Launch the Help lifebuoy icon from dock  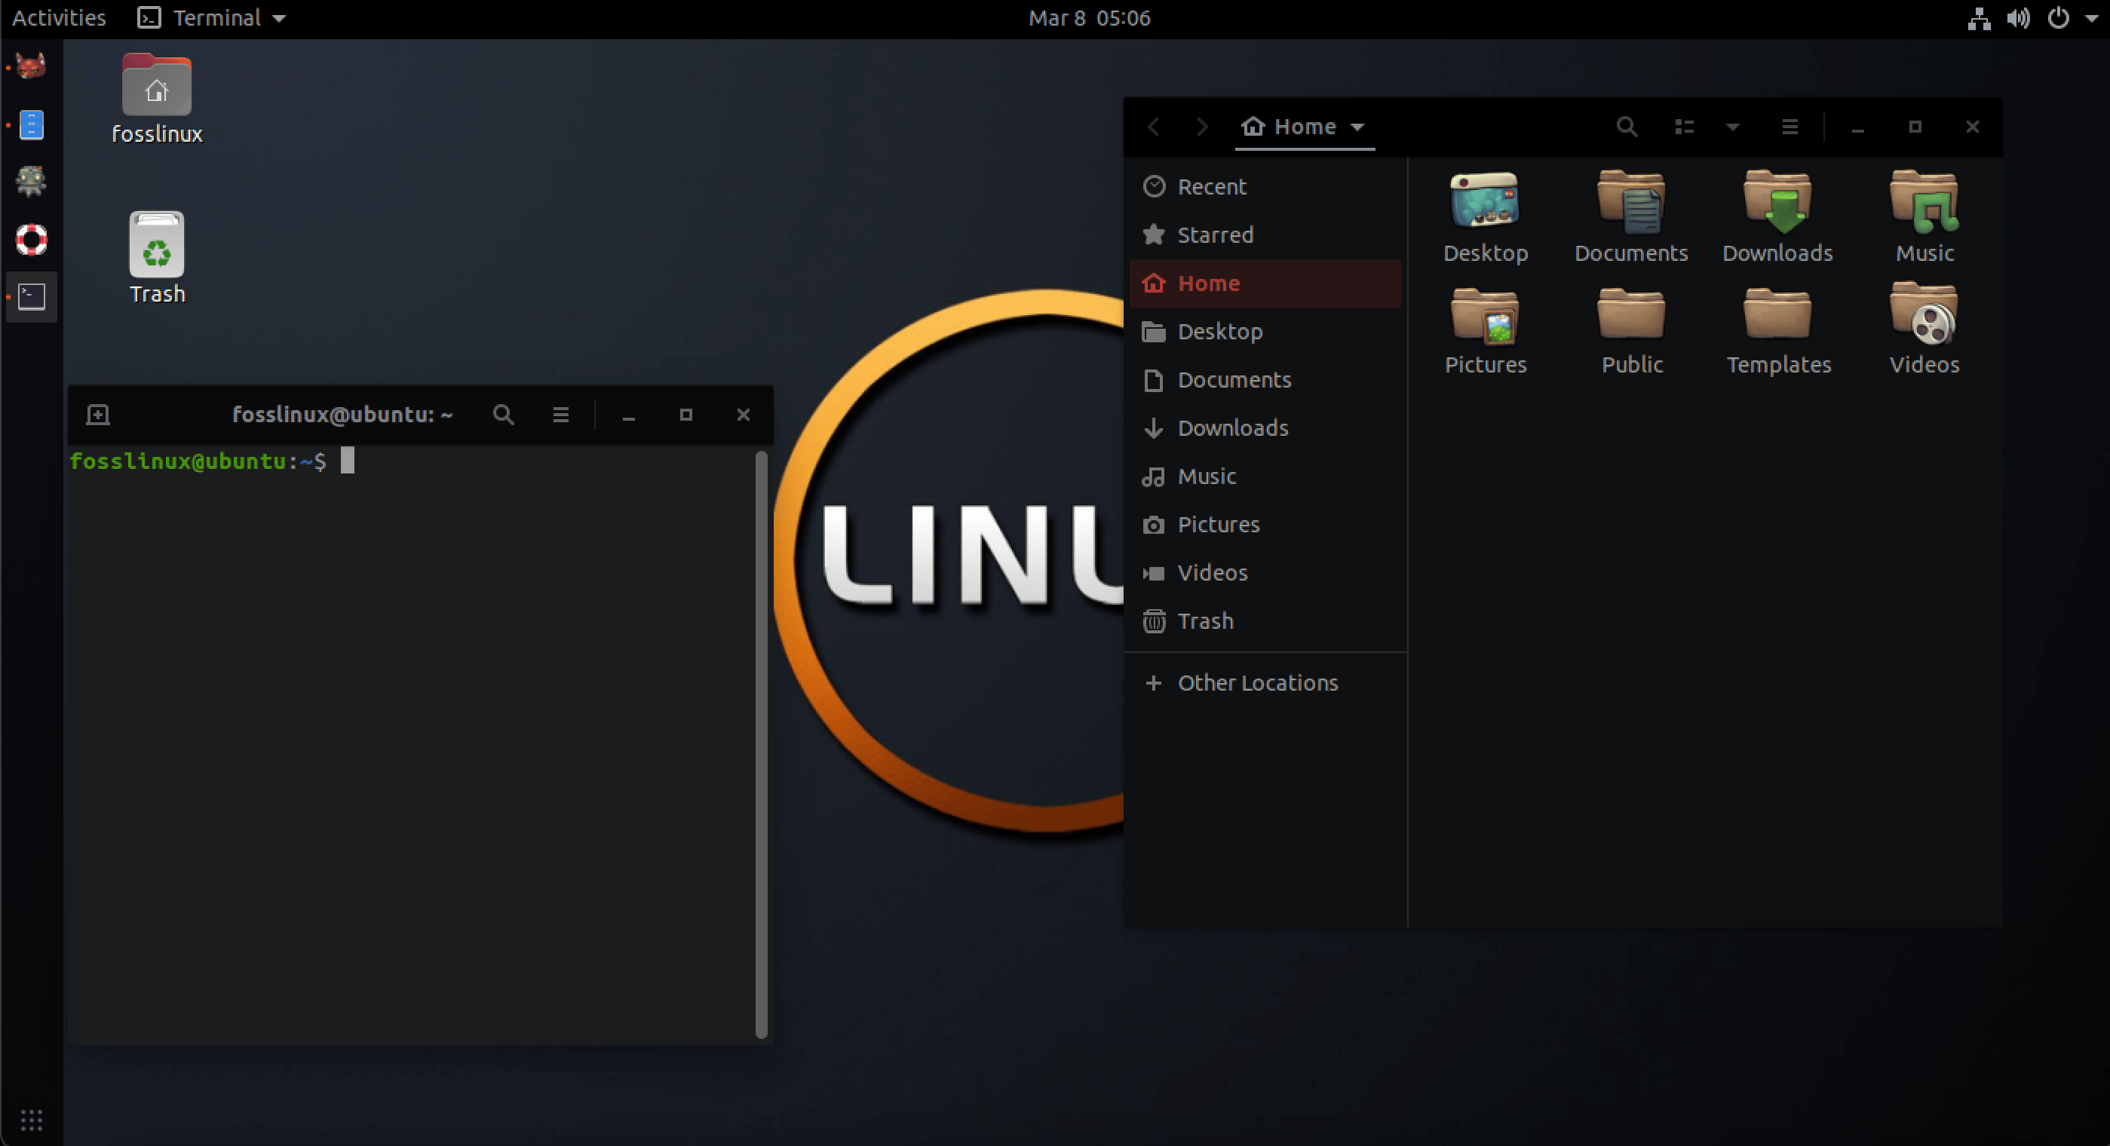coord(30,240)
